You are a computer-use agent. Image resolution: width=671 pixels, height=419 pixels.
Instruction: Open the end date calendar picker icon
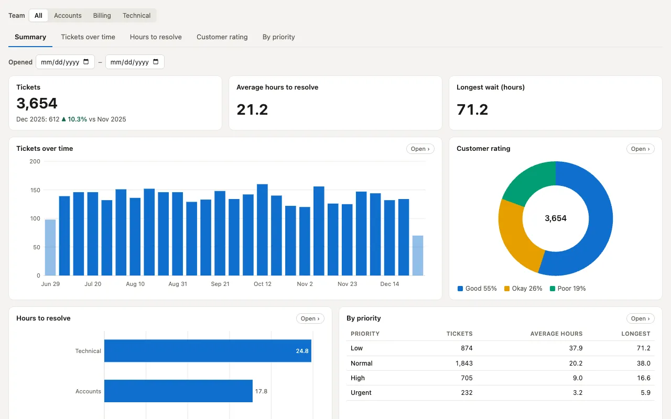tap(156, 62)
